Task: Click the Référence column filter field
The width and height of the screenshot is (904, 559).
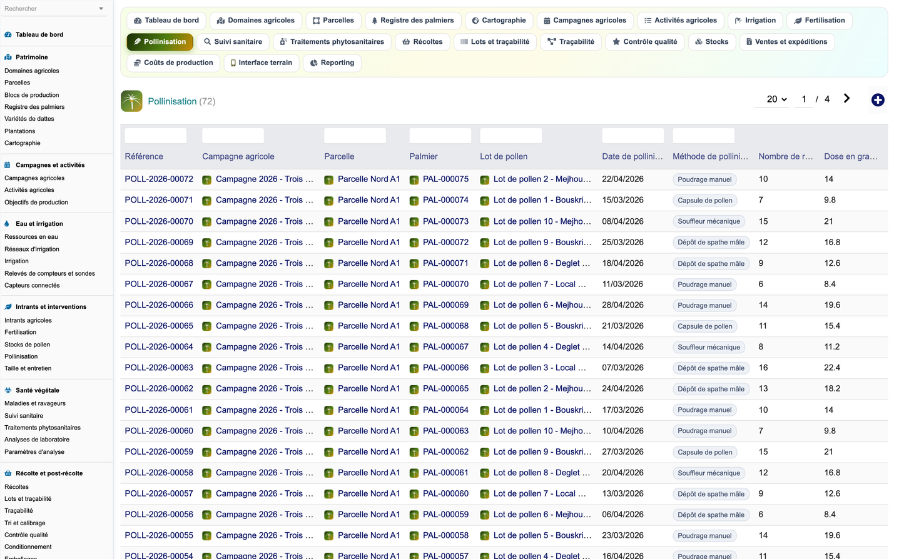Action: [156, 136]
